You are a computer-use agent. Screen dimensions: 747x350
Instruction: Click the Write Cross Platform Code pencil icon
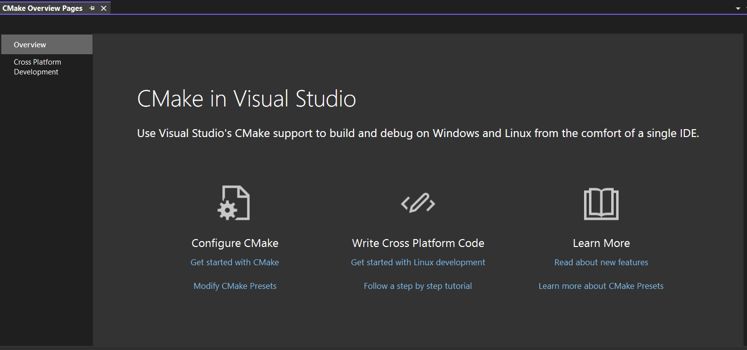418,203
